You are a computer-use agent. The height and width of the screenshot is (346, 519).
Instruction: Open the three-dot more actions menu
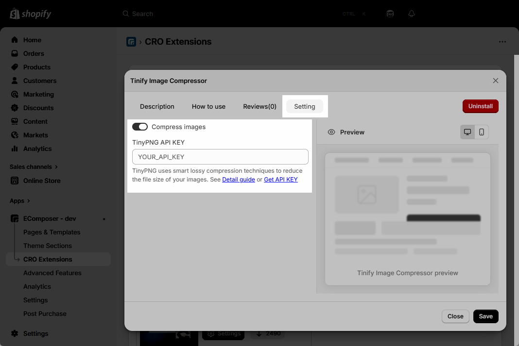pos(502,42)
